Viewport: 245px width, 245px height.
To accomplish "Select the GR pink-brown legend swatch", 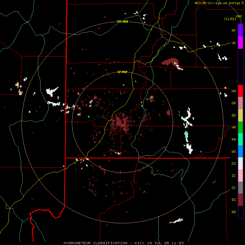I will (x=240, y=103).
